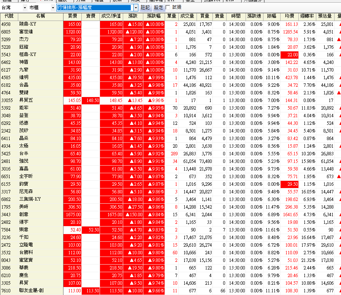Click the red triangle at end of 全宇昕 row
The image size is (341, 295).
[338, 176]
